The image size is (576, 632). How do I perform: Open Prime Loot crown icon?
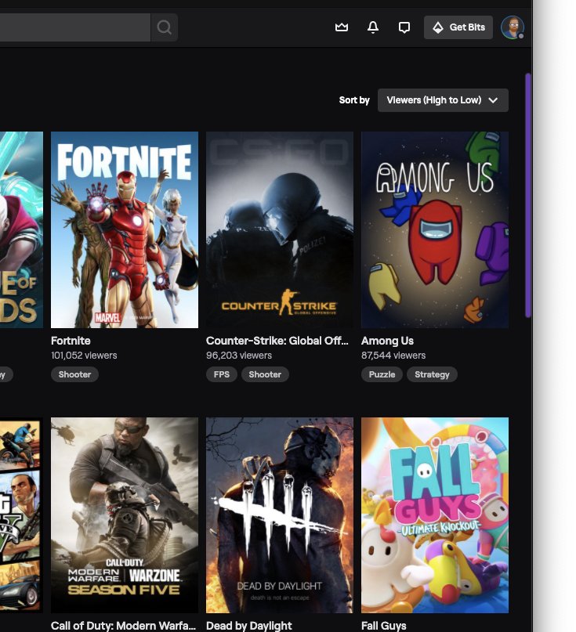[341, 27]
